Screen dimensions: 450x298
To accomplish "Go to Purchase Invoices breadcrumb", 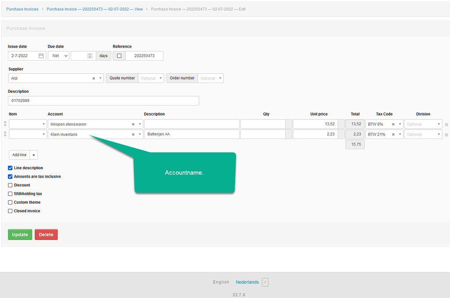I will pyautogui.click(x=22, y=9).
